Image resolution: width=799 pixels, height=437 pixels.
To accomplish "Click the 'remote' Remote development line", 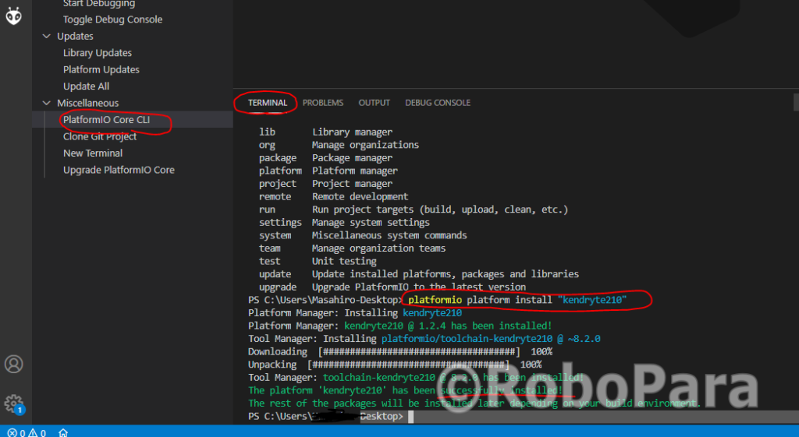I will point(334,197).
